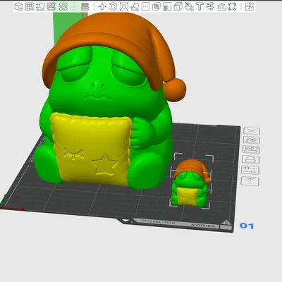The image size is (282, 282).
Task: Select the Scale tool
Action: (x=124, y=6)
